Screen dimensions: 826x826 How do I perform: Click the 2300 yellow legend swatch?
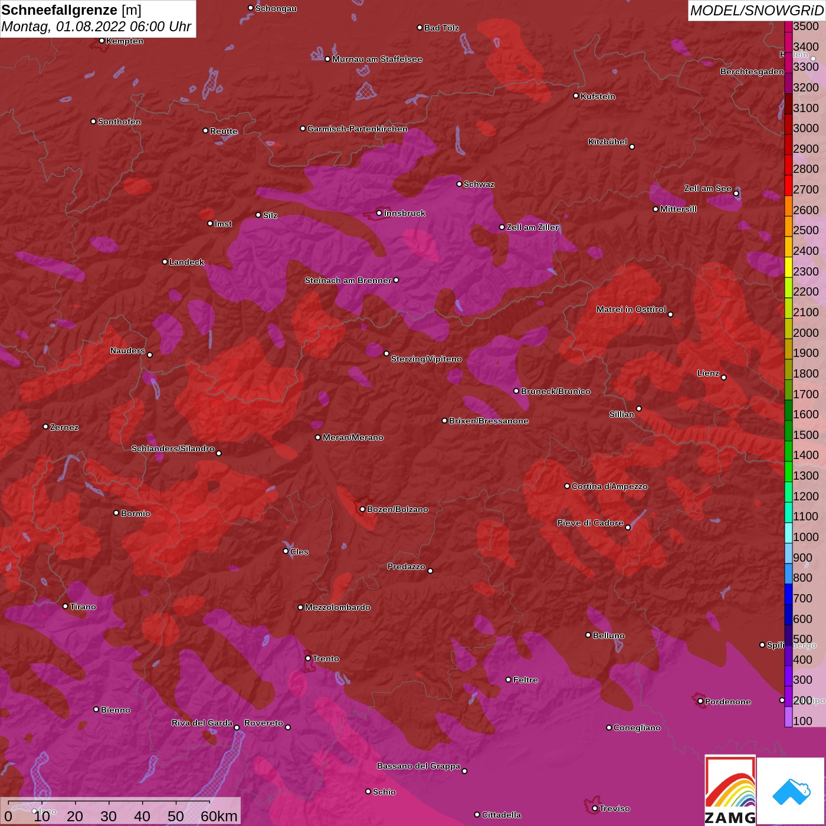point(788,267)
